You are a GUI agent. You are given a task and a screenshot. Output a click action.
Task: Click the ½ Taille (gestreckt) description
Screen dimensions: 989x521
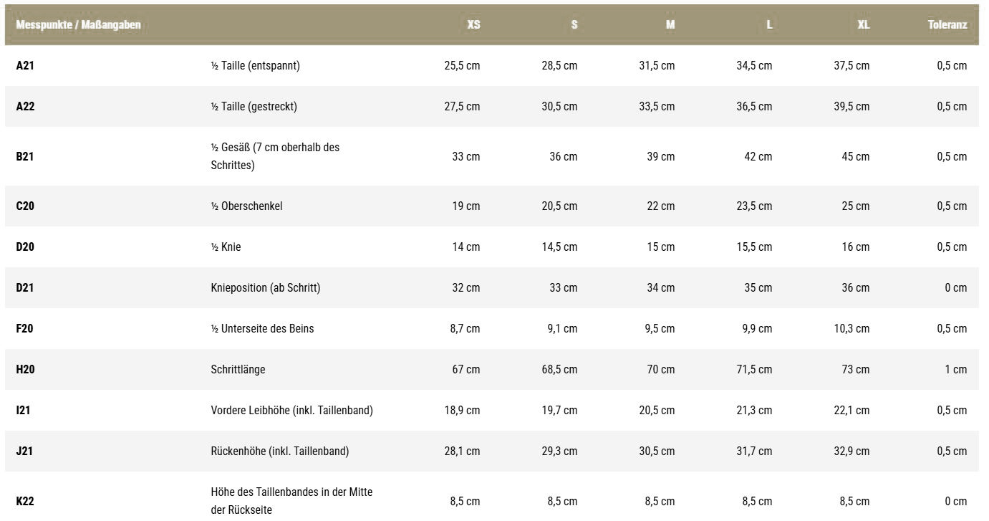pyautogui.click(x=254, y=106)
